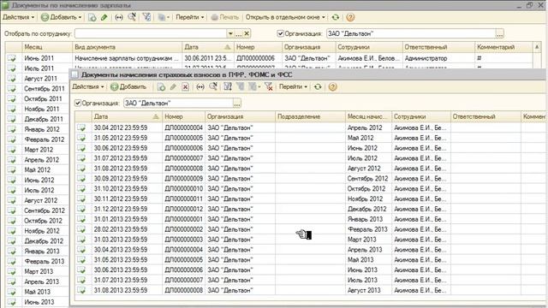Select Декабрь 2011 row in salary list
This screenshot has width=548, height=308.
coord(38,119)
